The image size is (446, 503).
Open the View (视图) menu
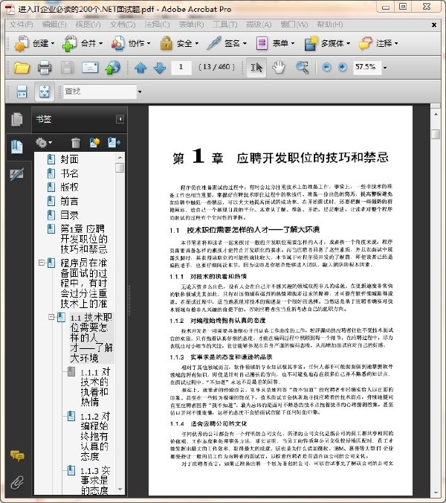[x=88, y=25]
